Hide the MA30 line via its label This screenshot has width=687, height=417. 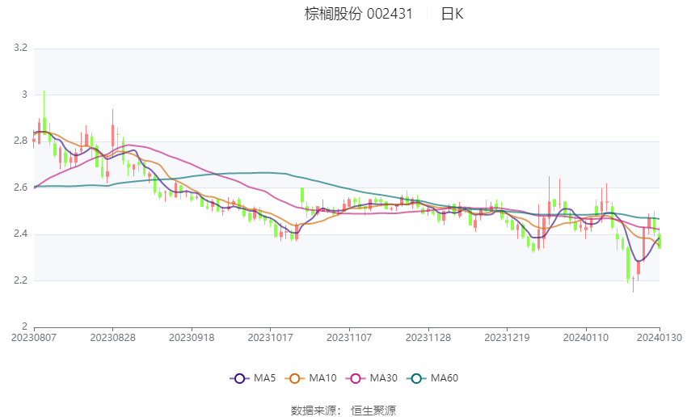pyautogui.click(x=383, y=378)
